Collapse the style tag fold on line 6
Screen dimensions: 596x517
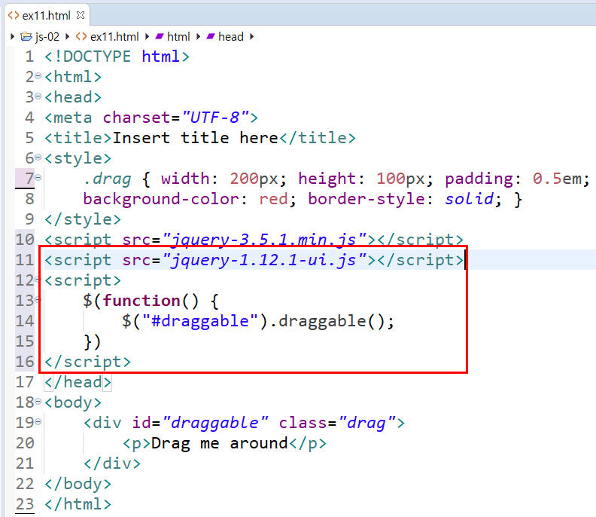coord(38,157)
